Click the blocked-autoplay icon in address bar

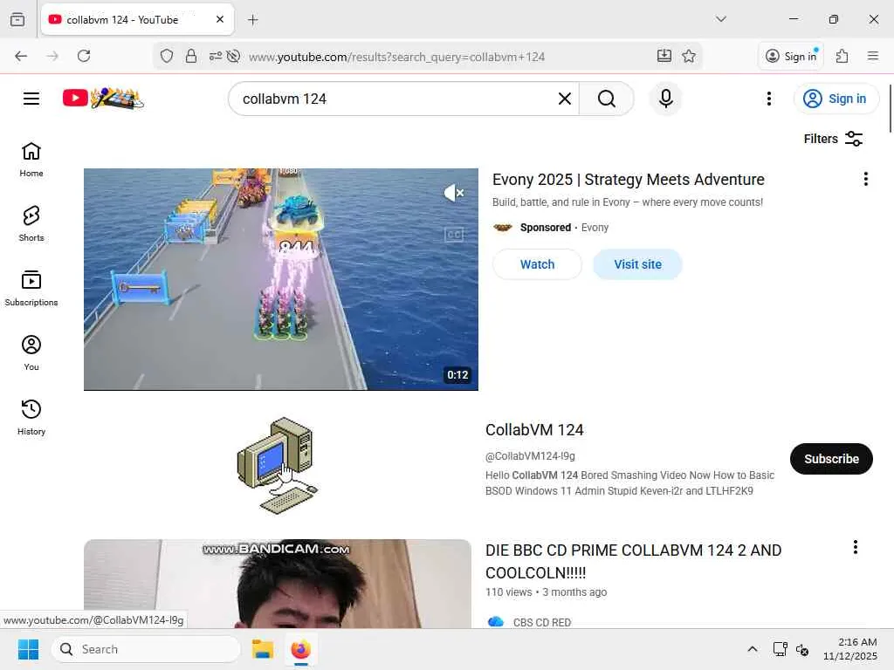(x=233, y=56)
